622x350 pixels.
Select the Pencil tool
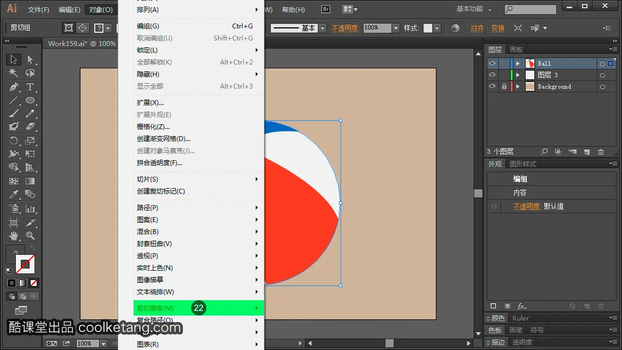pos(30,113)
